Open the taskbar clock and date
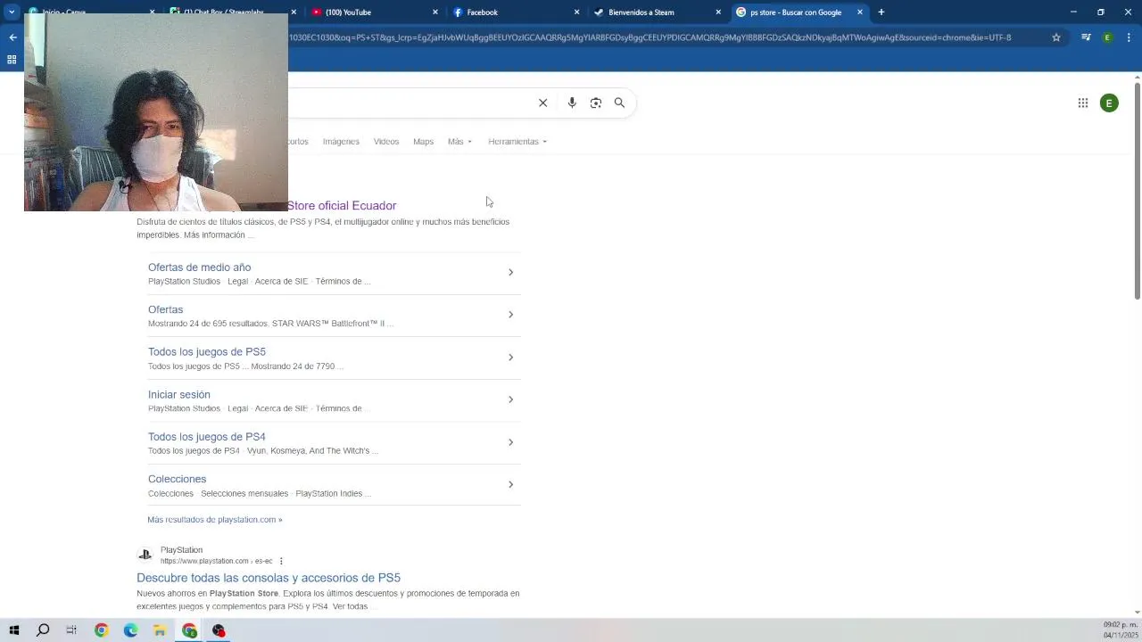Viewport: 1142px width, 642px height. coord(1119,630)
